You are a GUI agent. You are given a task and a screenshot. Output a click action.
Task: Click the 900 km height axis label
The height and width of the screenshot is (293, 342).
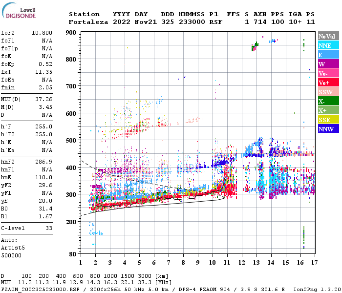click(x=71, y=33)
